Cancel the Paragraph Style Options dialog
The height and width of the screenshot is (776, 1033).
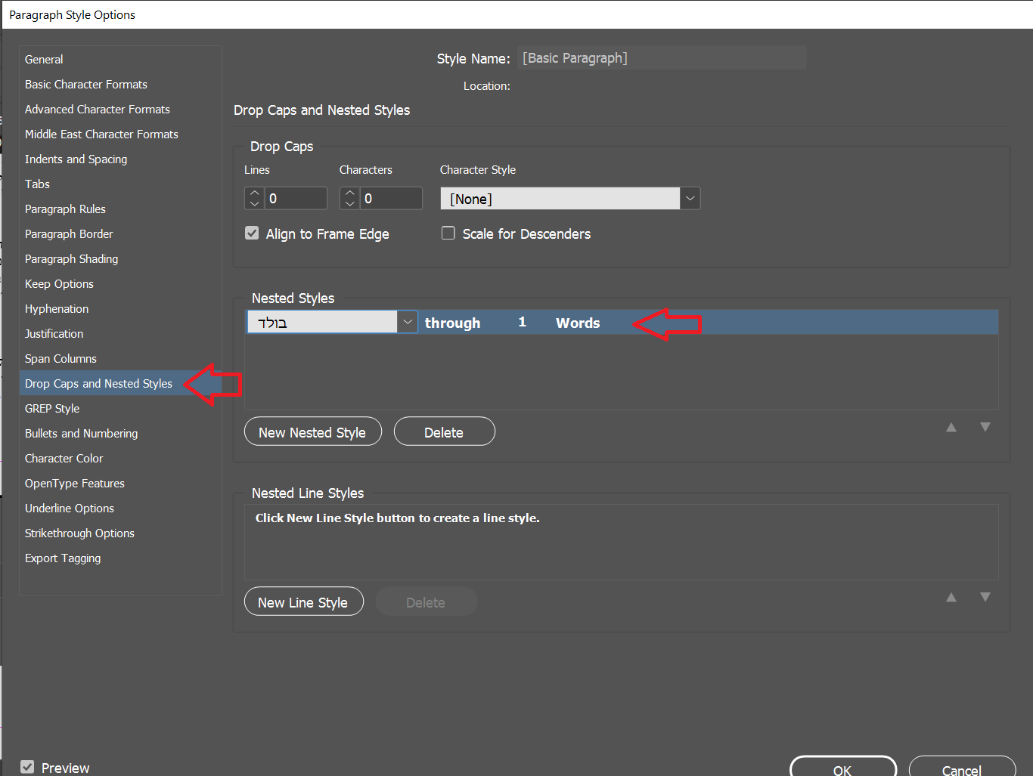click(962, 768)
